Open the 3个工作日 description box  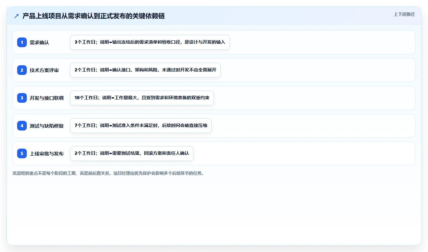tap(150, 42)
